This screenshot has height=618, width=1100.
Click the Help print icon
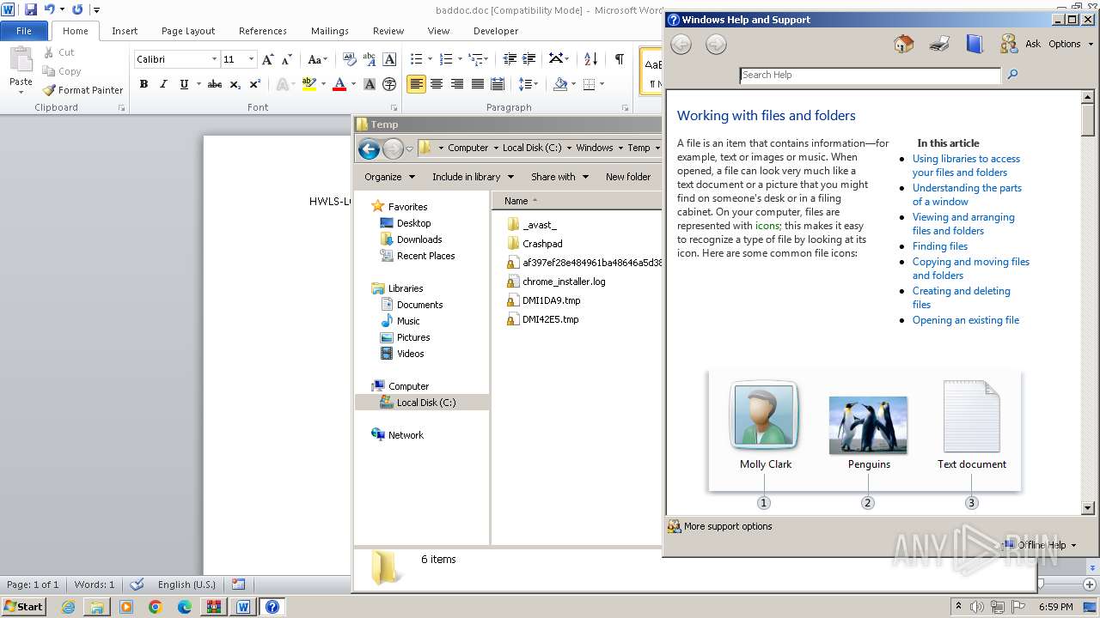[x=939, y=44]
